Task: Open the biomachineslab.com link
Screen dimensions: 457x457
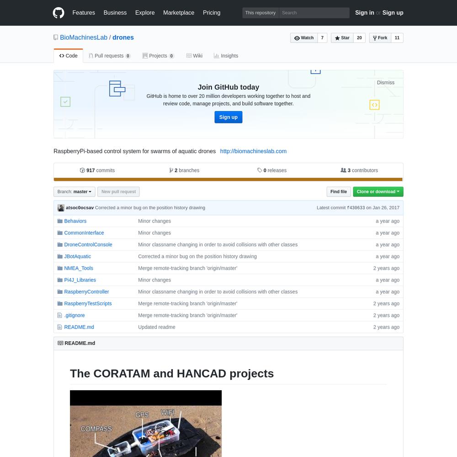Action: (x=253, y=151)
